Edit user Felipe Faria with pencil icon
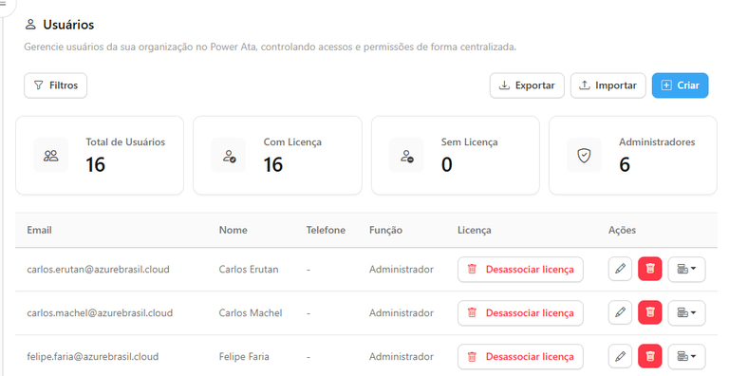The image size is (729, 376). [620, 356]
